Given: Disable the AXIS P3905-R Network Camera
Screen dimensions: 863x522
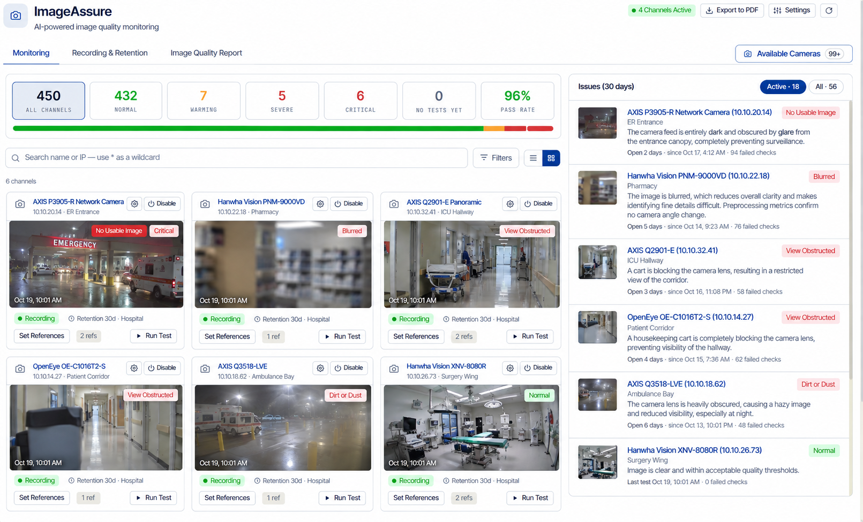Looking at the screenshot, I should coord(162,204).
